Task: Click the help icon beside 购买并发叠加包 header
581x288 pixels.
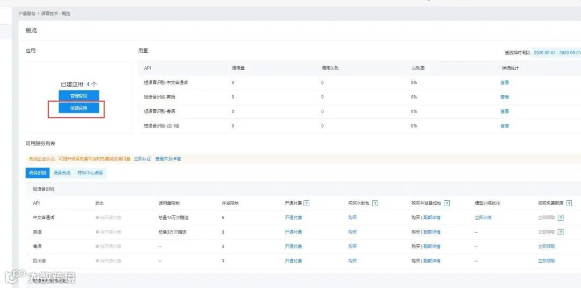Action: (x=447, y=203)
